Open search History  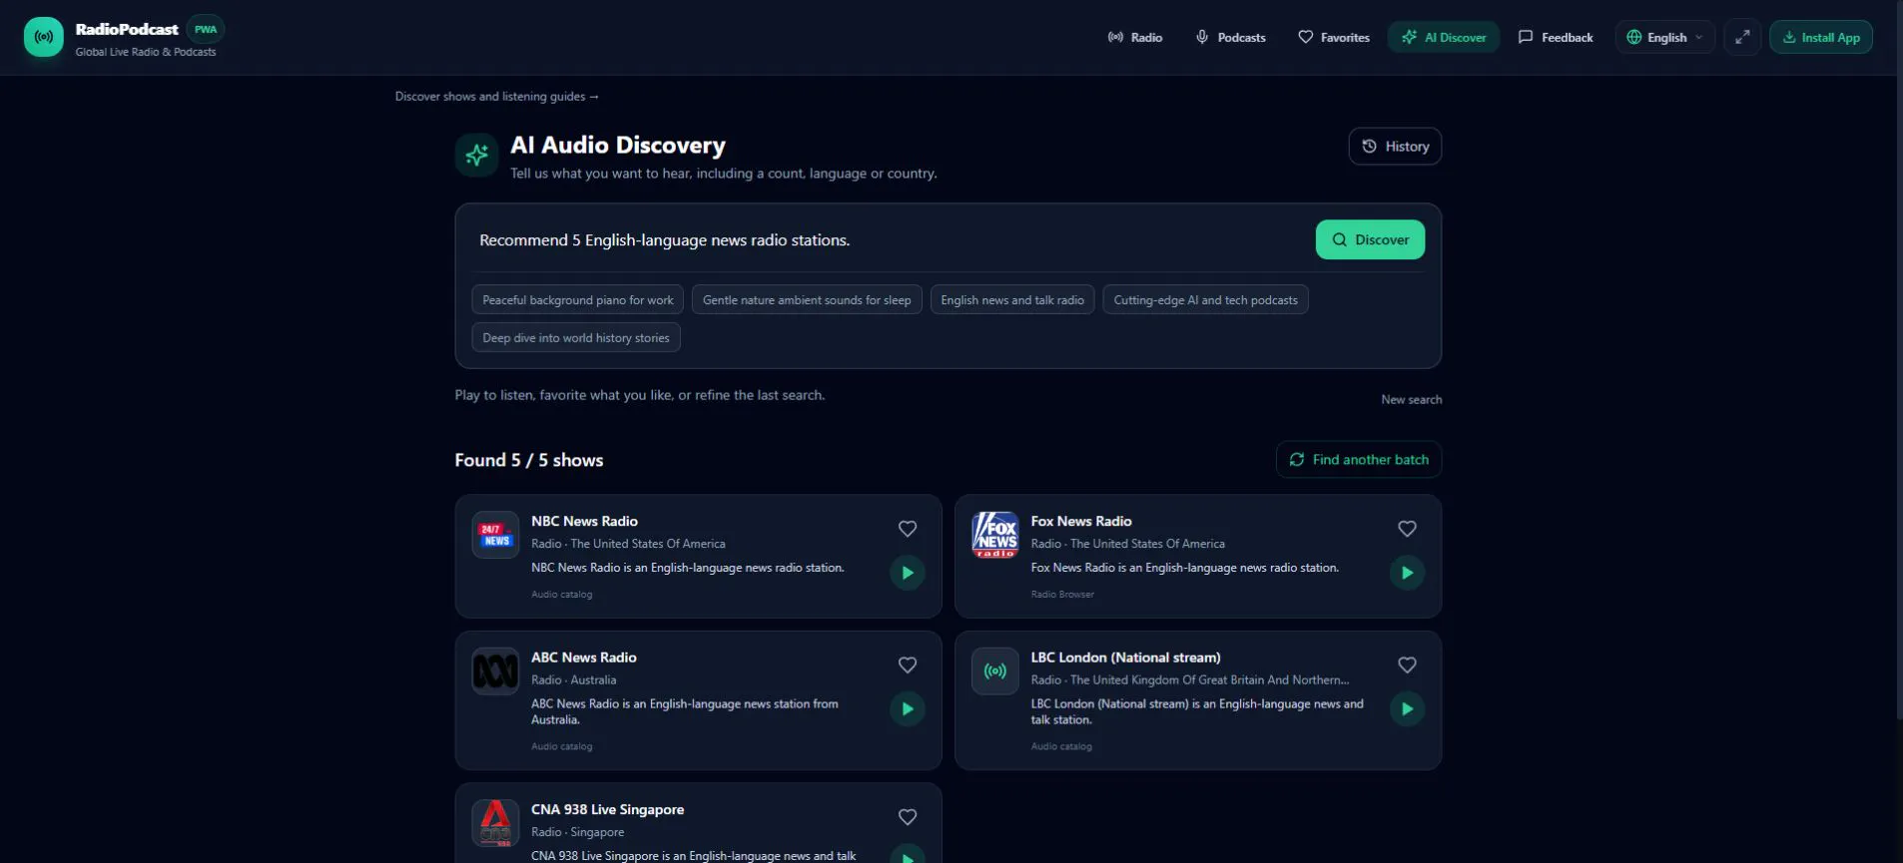pyautogui.click(x=1395, y=146)
